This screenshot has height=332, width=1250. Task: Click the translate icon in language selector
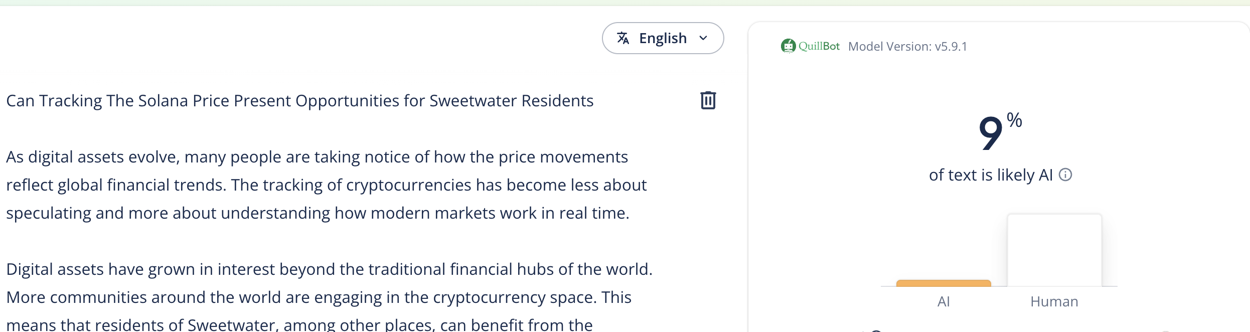pos(623,38)
